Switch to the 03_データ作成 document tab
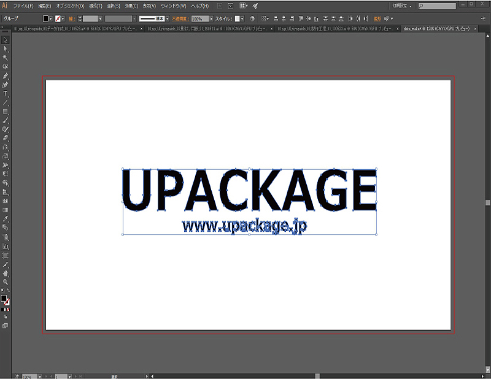This screenshot has width=491, height=379. [75, 29]
